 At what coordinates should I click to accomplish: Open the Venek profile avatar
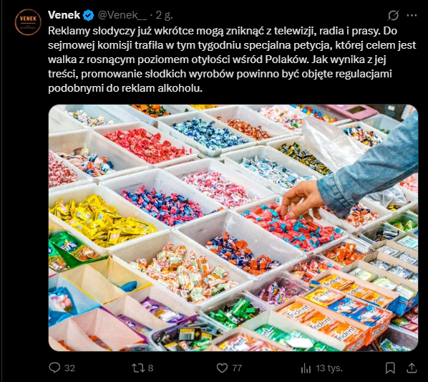(x=28, y=22)
